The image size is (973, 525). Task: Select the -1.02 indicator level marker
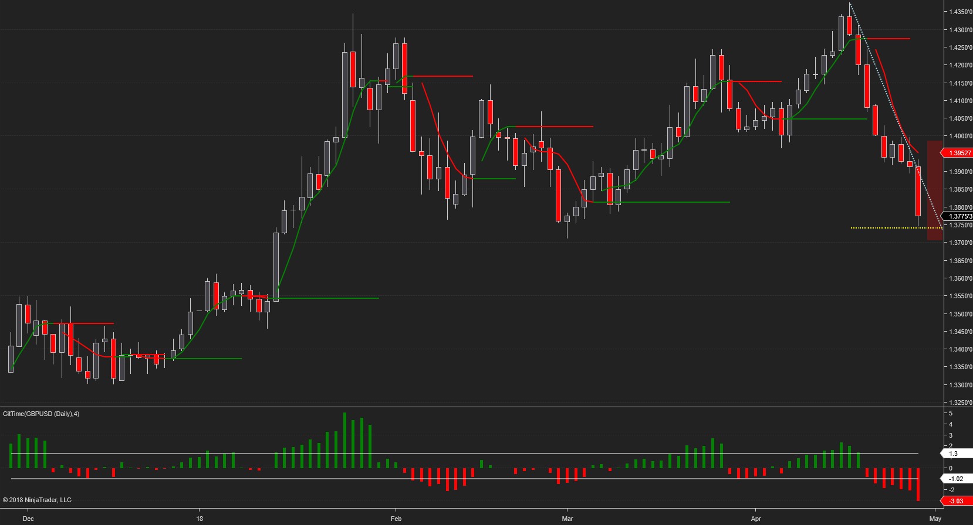pyautogui.click(x=957, y=479)
